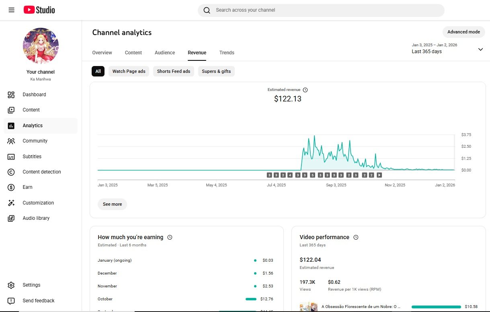Click the Estimated revenue info clock icon
Viewport: 490px width, 312px height.
(x=305, y=90)
